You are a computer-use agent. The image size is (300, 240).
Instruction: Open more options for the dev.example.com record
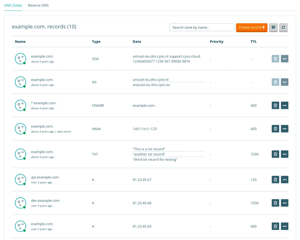point(284,203)
